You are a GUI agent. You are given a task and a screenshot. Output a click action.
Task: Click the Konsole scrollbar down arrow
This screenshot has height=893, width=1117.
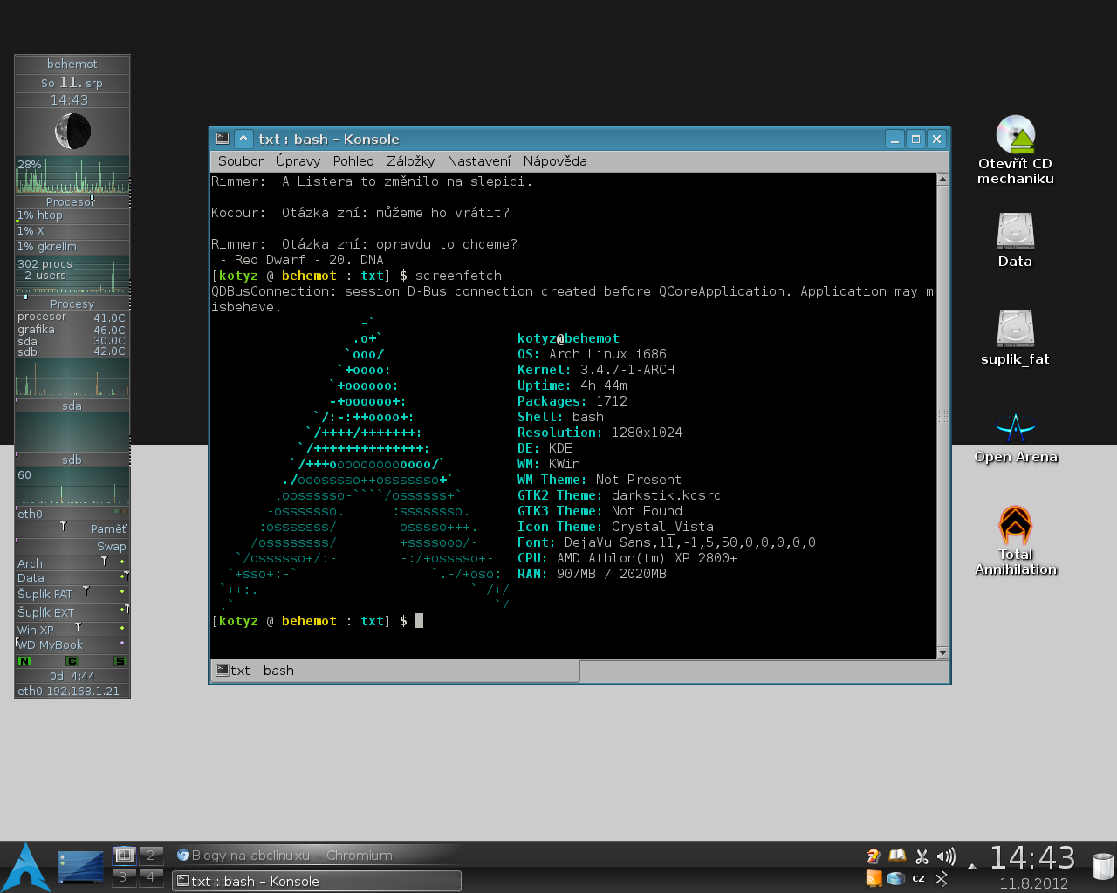pyautogui.click(x=942, y=653)
